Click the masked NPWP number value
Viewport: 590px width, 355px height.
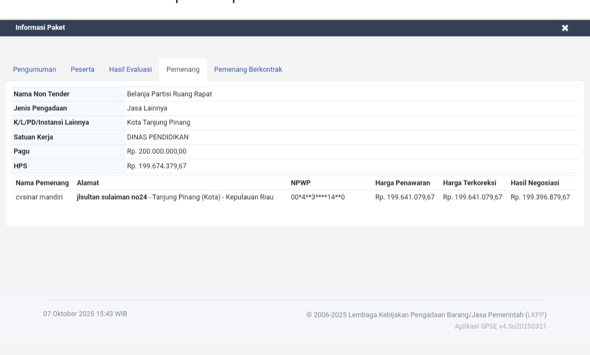[317, 197]
